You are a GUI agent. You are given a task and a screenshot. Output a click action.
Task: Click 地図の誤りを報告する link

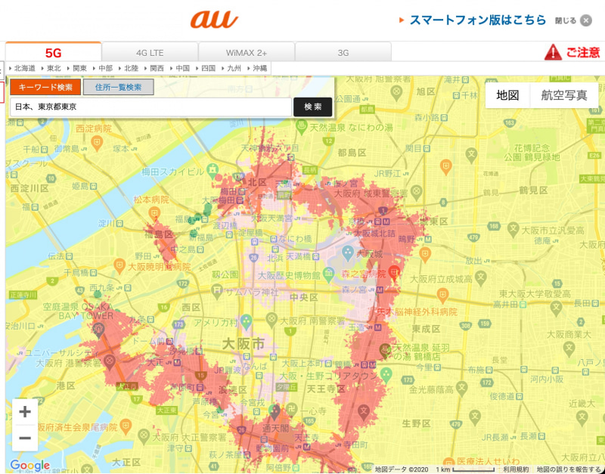[569, 469]
